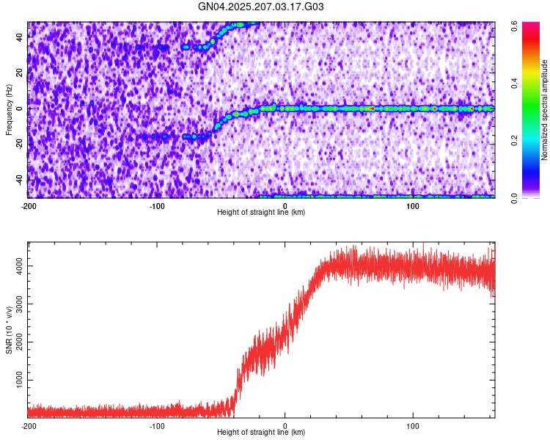The image size is (550, 440).
Task: Click the 'Frequency (Hz)' axis label
Action: [9, 110]
